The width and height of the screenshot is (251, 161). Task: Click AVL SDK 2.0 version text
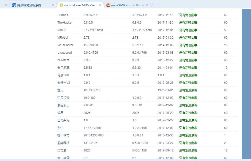(x=92, y=90)
